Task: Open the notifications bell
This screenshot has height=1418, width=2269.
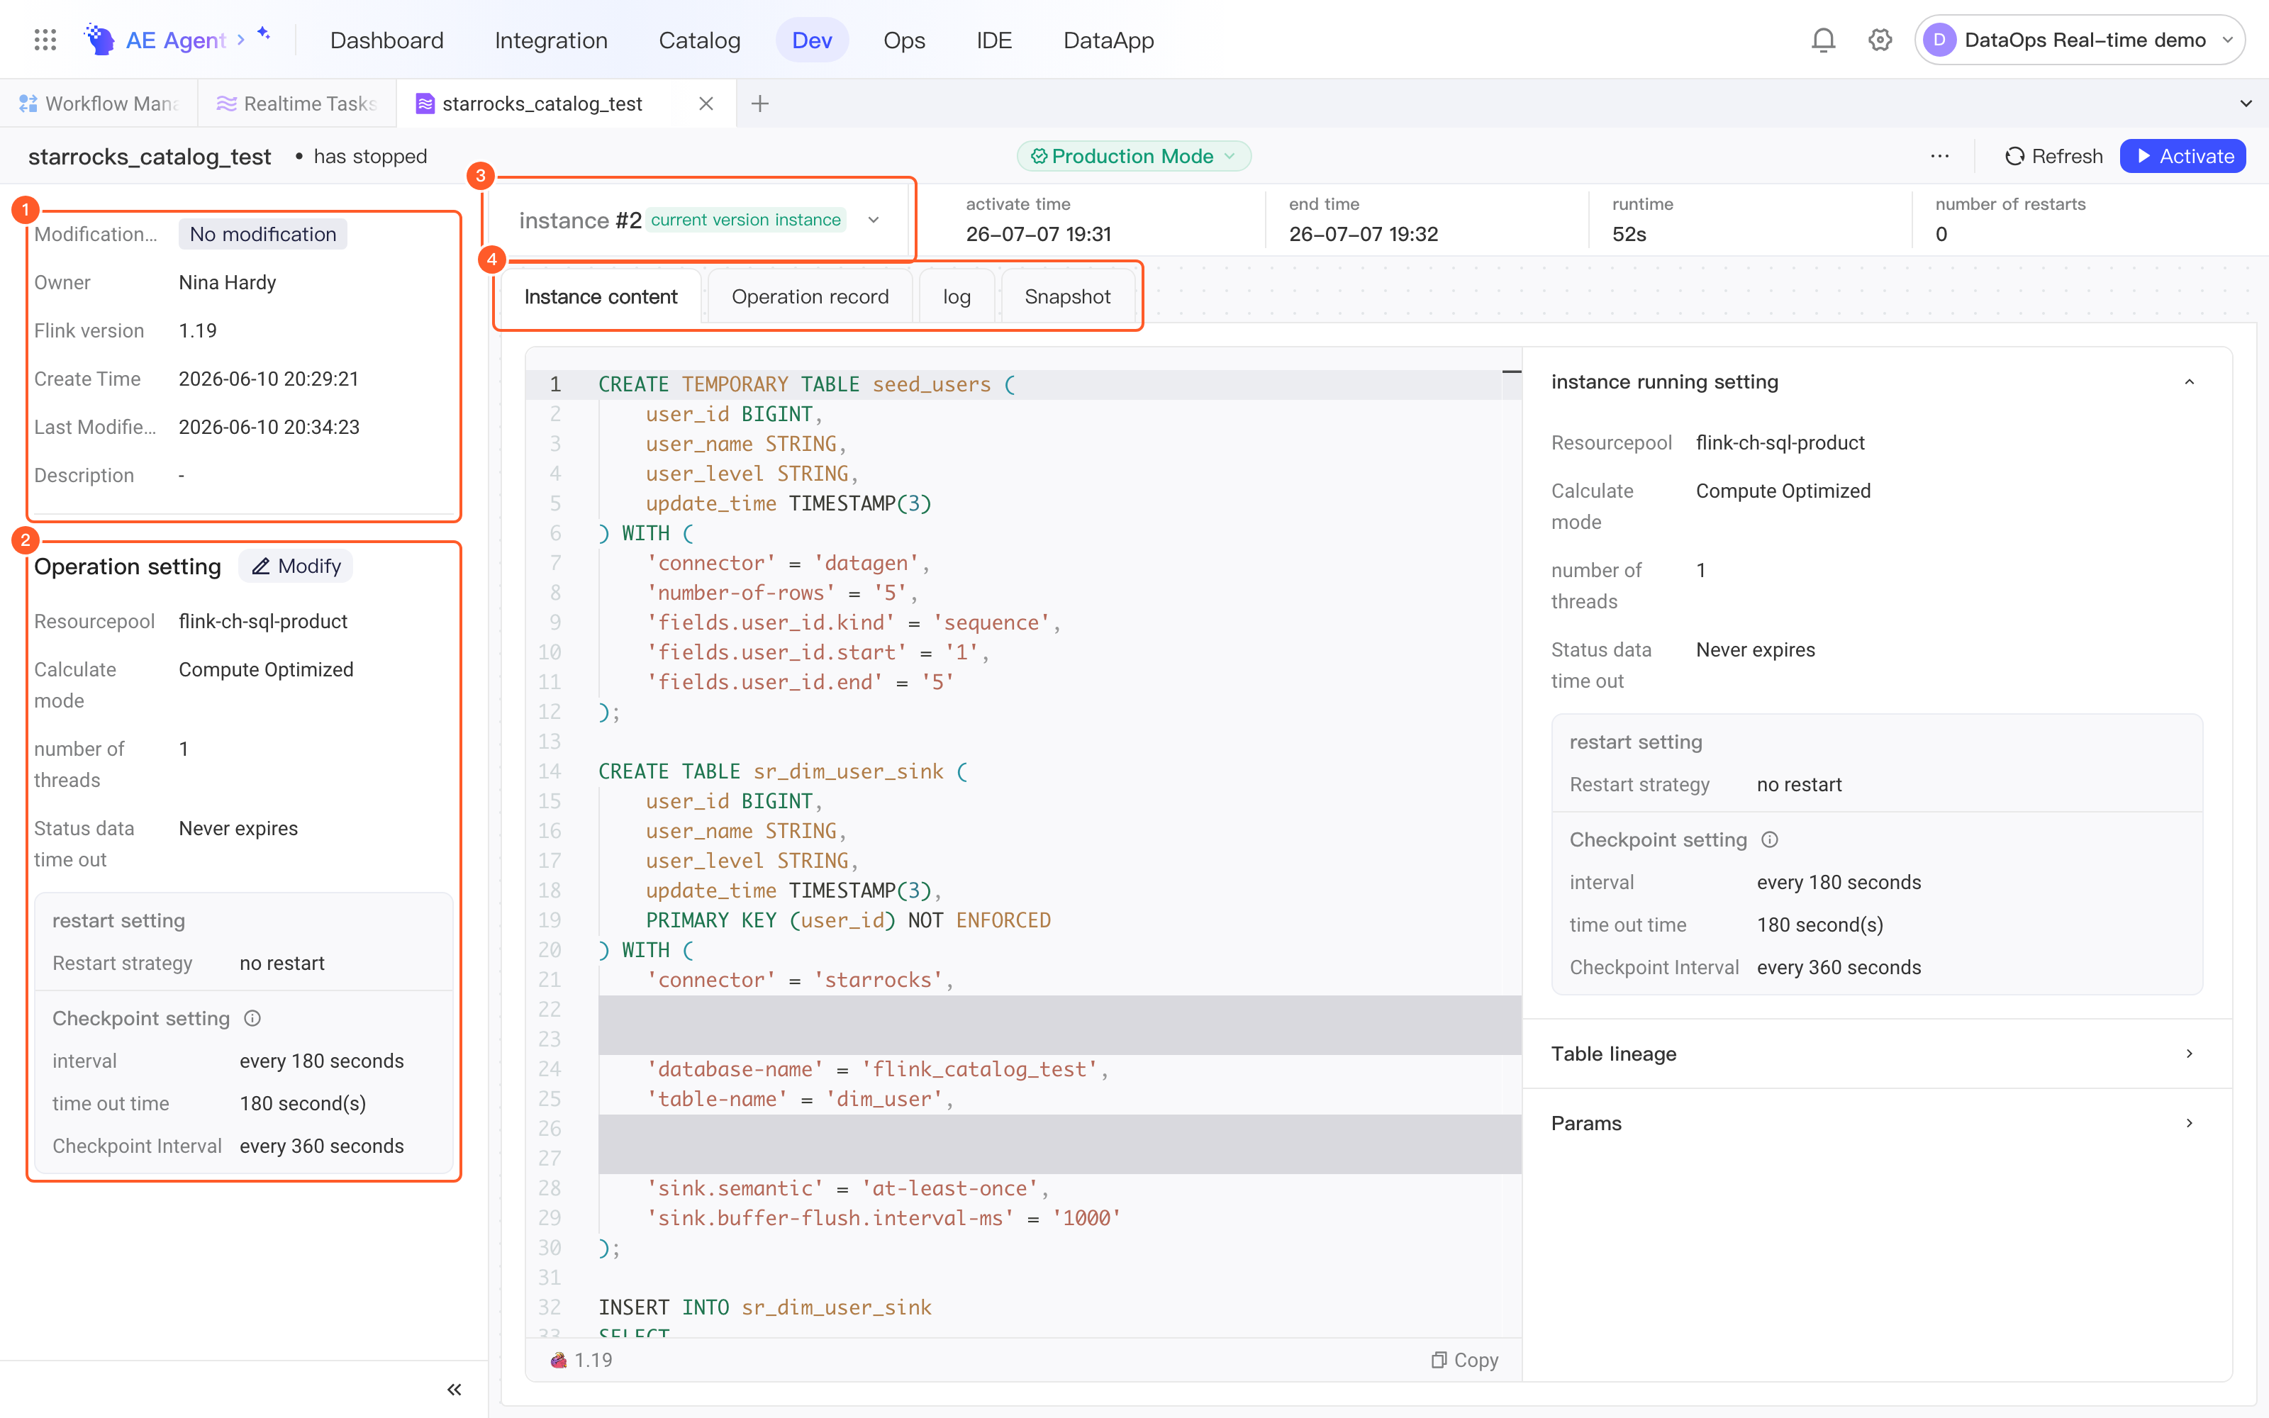Action: (1823, 40)
